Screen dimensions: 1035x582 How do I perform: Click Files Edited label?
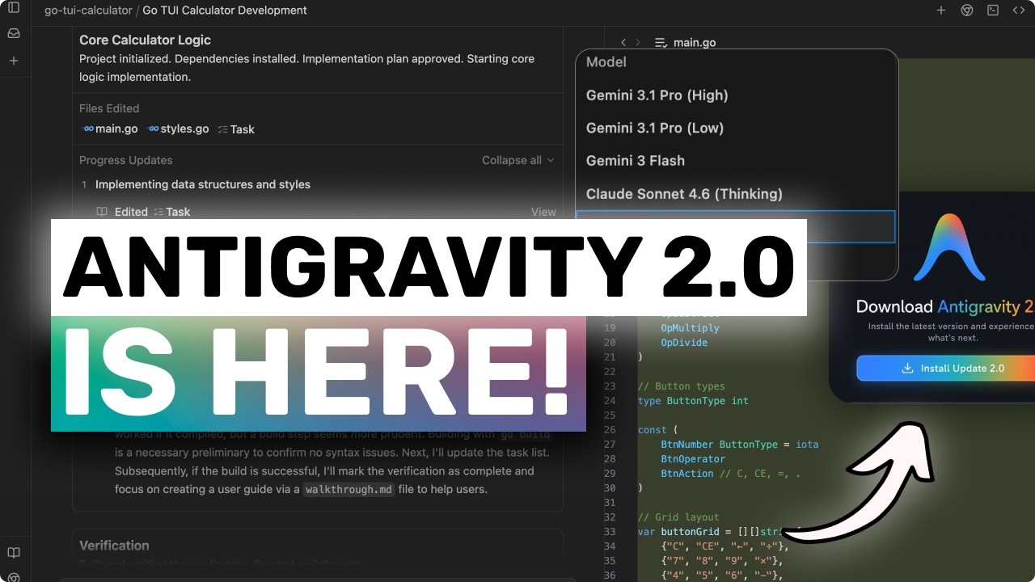[x=109, y=108]
